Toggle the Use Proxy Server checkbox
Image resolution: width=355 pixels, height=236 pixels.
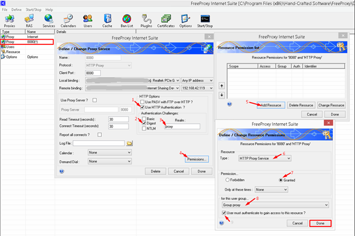click(x=94, y=100)
